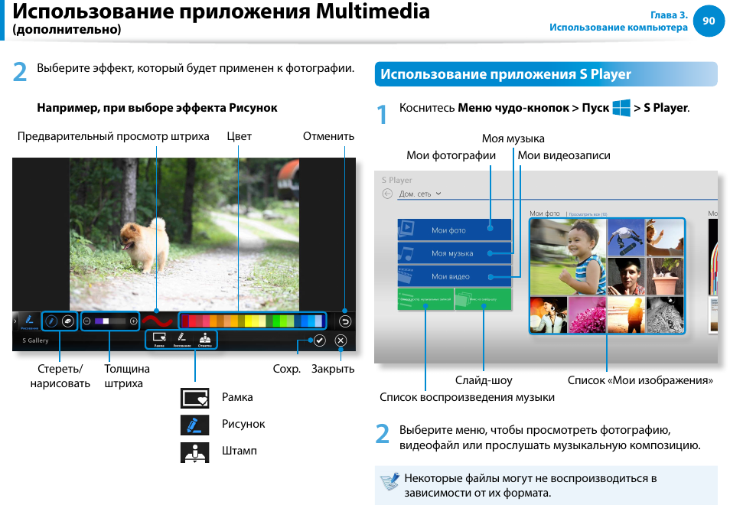This screenshot has width=730, height=518.
Task: Click the red squiggle stroke preview
Action: tap(158, 321)
